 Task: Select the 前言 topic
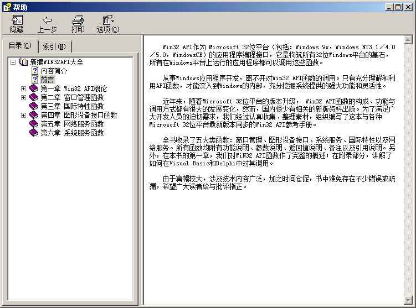click(x=47, y=80)
